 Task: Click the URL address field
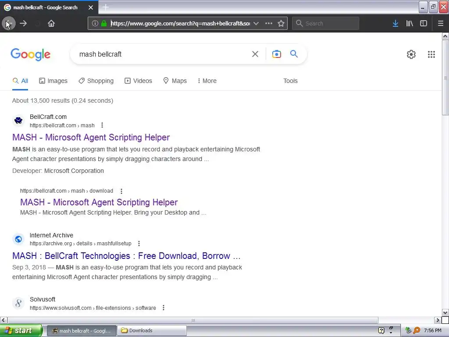click(x=180, y=24)
